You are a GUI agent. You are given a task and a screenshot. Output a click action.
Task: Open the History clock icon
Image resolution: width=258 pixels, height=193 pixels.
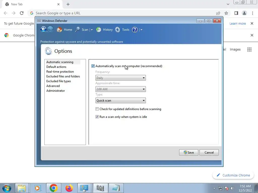99,30
